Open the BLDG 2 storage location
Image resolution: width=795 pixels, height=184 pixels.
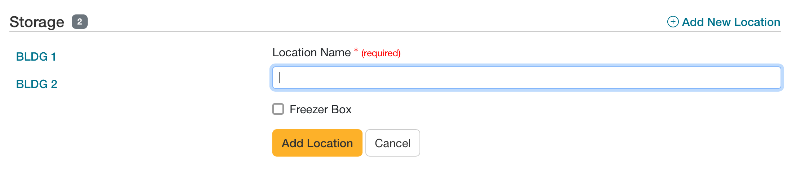(x=37, y=84)
